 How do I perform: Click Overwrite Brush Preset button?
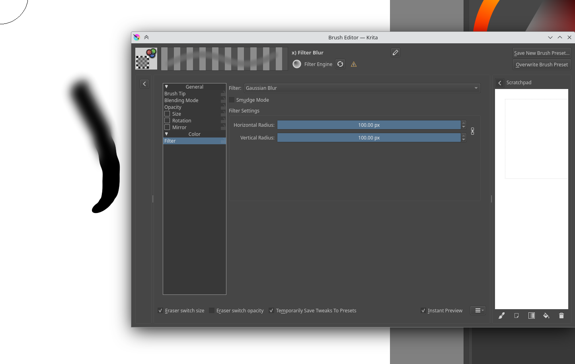[542, 64]
